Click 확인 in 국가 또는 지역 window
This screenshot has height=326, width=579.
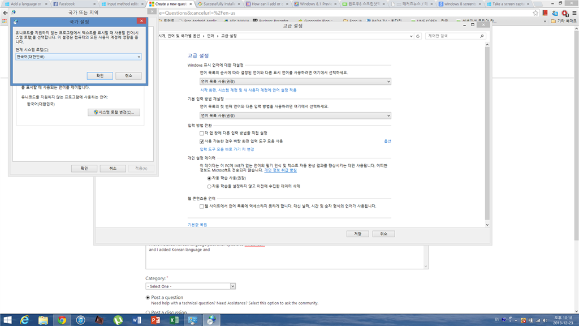84,169
